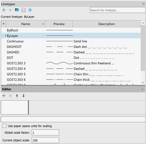The height and width of the screenshot is (144, 146).
Task: Focus the Search for linetype box
Action: coord(118,10)
